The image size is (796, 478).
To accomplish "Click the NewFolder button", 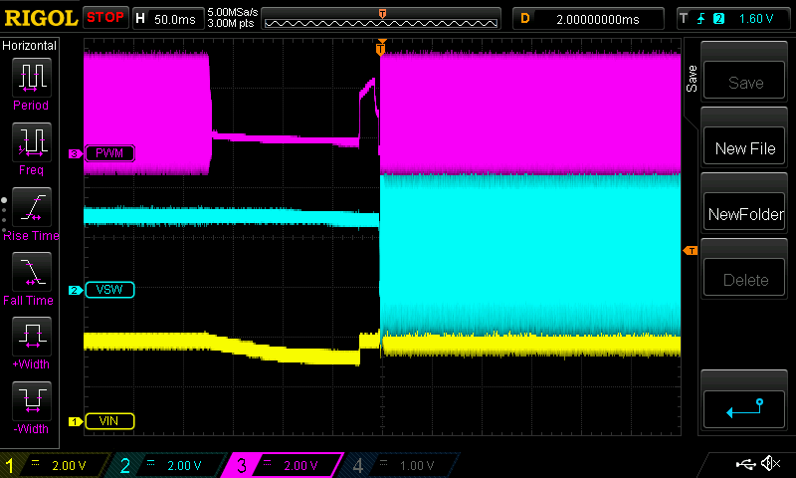I will (744, 212).
